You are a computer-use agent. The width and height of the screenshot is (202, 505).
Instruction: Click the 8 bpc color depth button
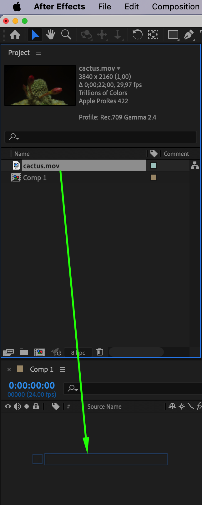coord(78,353)
